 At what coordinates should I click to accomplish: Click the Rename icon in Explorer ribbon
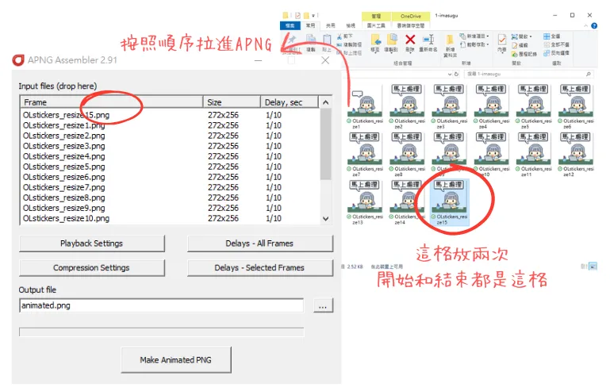pos(428,40)
